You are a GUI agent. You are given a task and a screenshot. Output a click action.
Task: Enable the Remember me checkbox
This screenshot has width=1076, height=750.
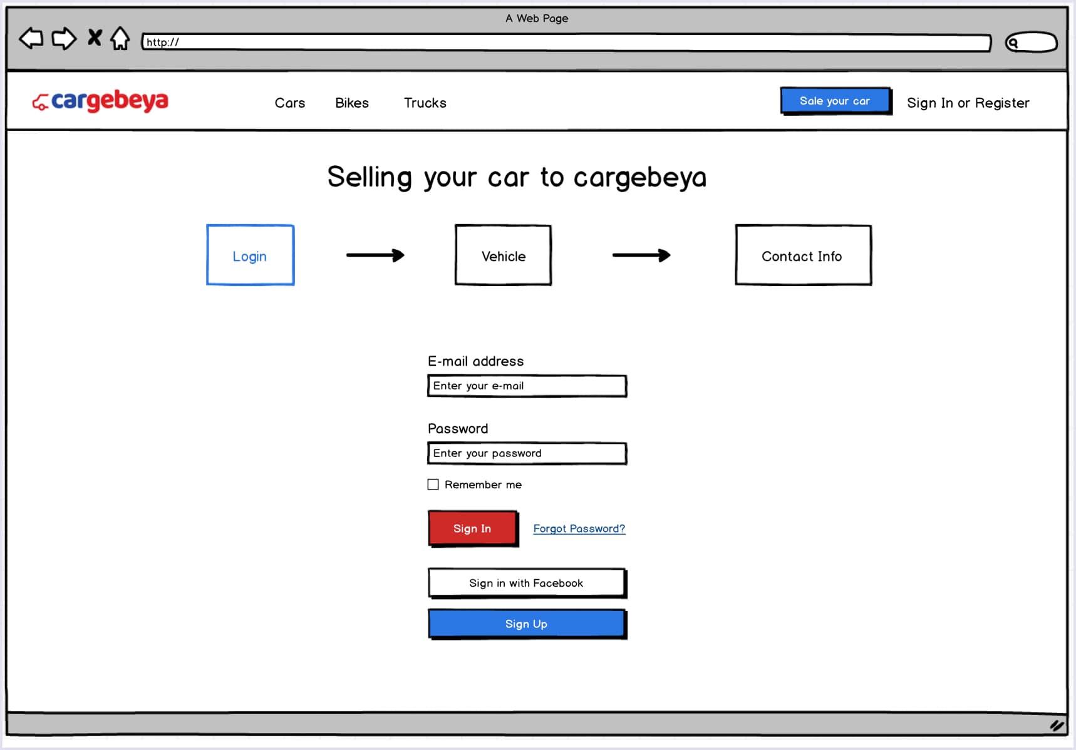click(433, 485)
